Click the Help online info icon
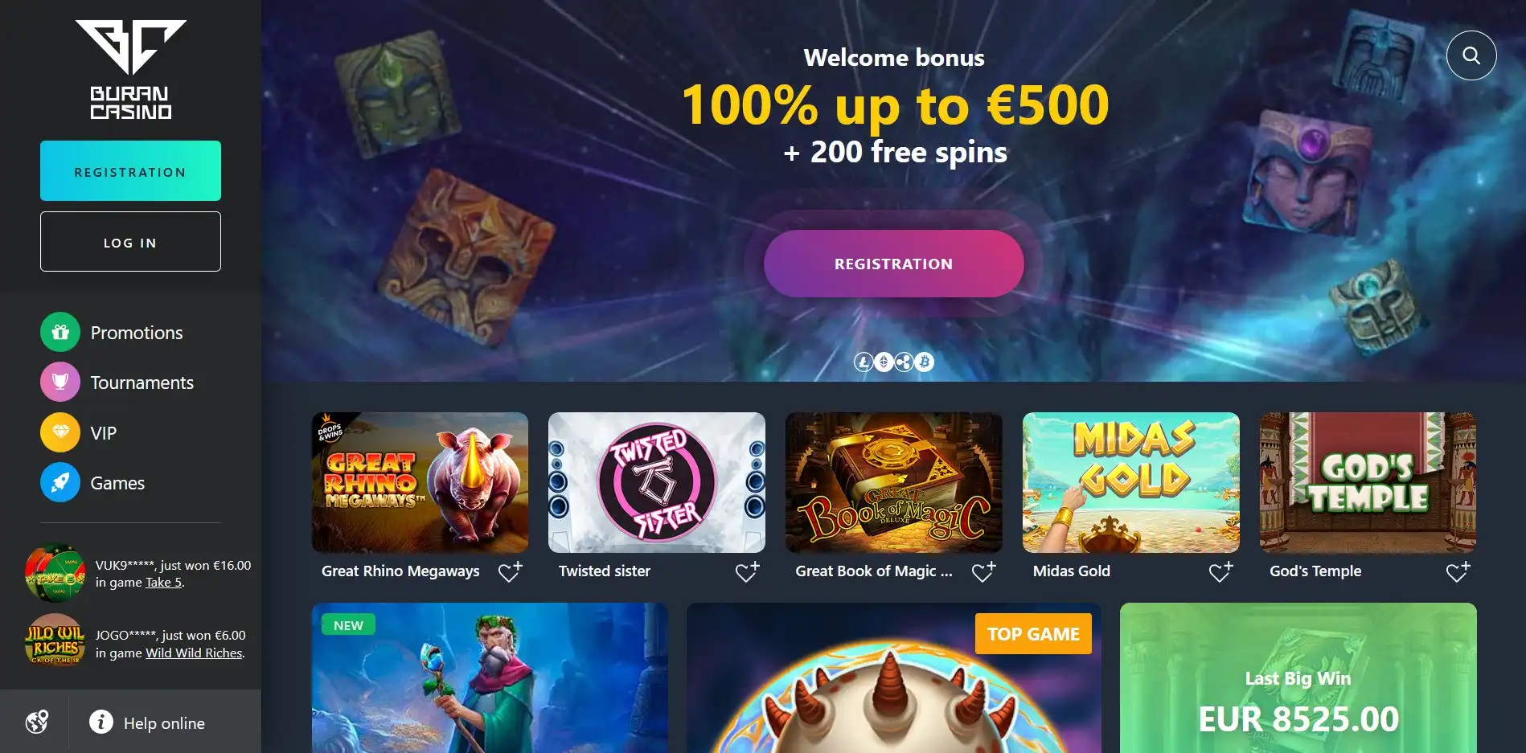The image size is (1526, 753). 101,722
